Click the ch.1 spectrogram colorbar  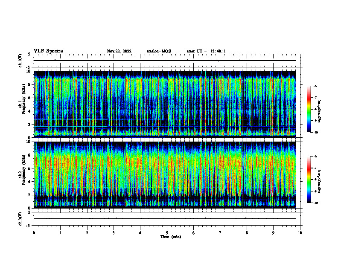(x=309, y=109)
